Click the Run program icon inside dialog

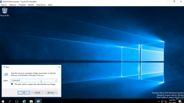[x=6, y=74]
